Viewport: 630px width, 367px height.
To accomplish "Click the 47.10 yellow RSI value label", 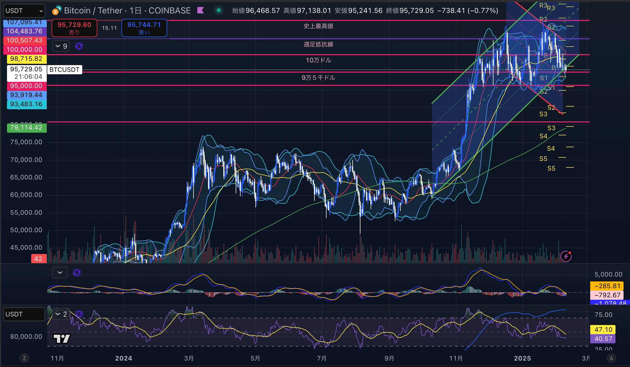I will (x=603, y=329).
